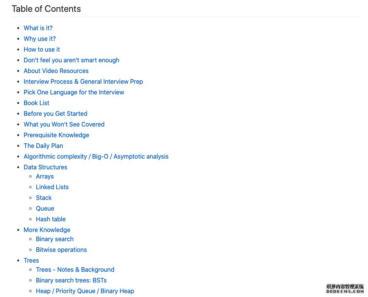Click "Binary search trees: BSTs" link
Image resolution: width=368 pixels, height=297 pixels.
(71, 281)
